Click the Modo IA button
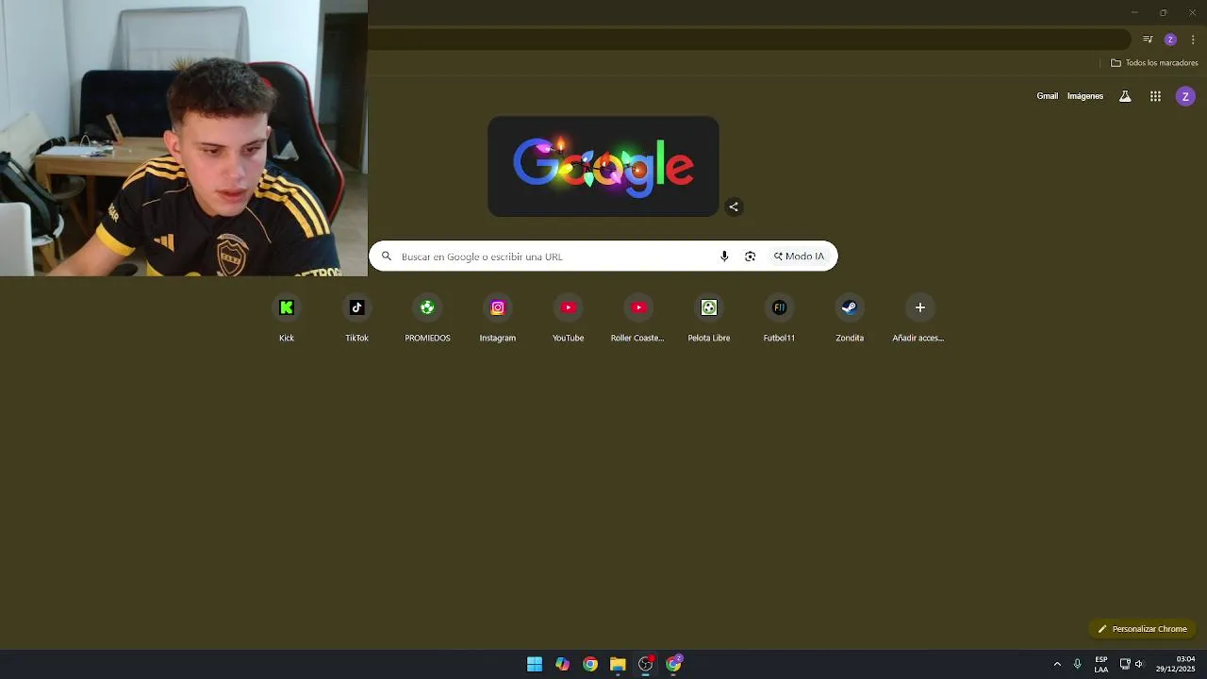Screen dimensions: 1207x679 click(799, 257)
